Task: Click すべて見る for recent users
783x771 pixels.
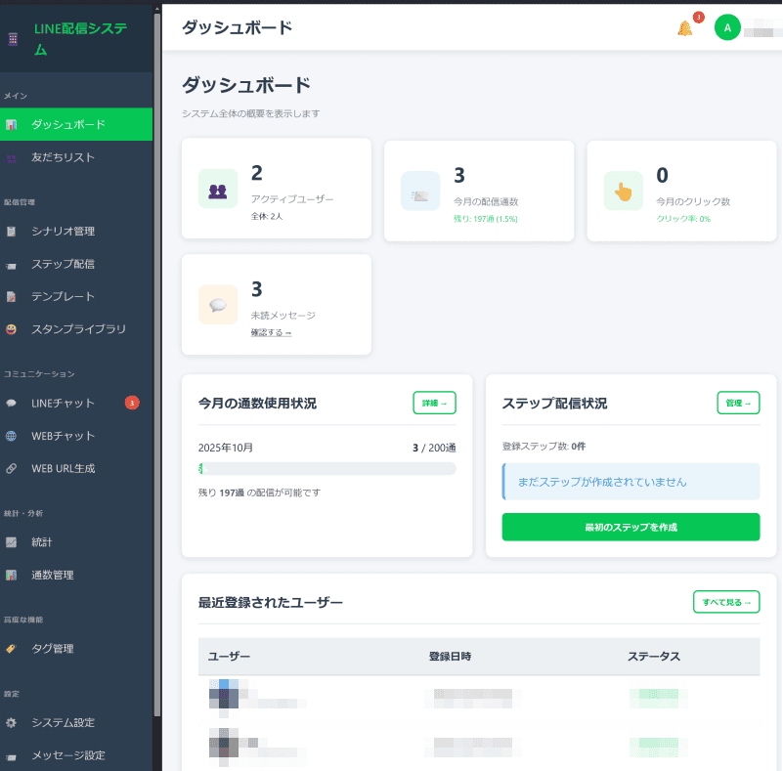Action: [x=726, y=602]
